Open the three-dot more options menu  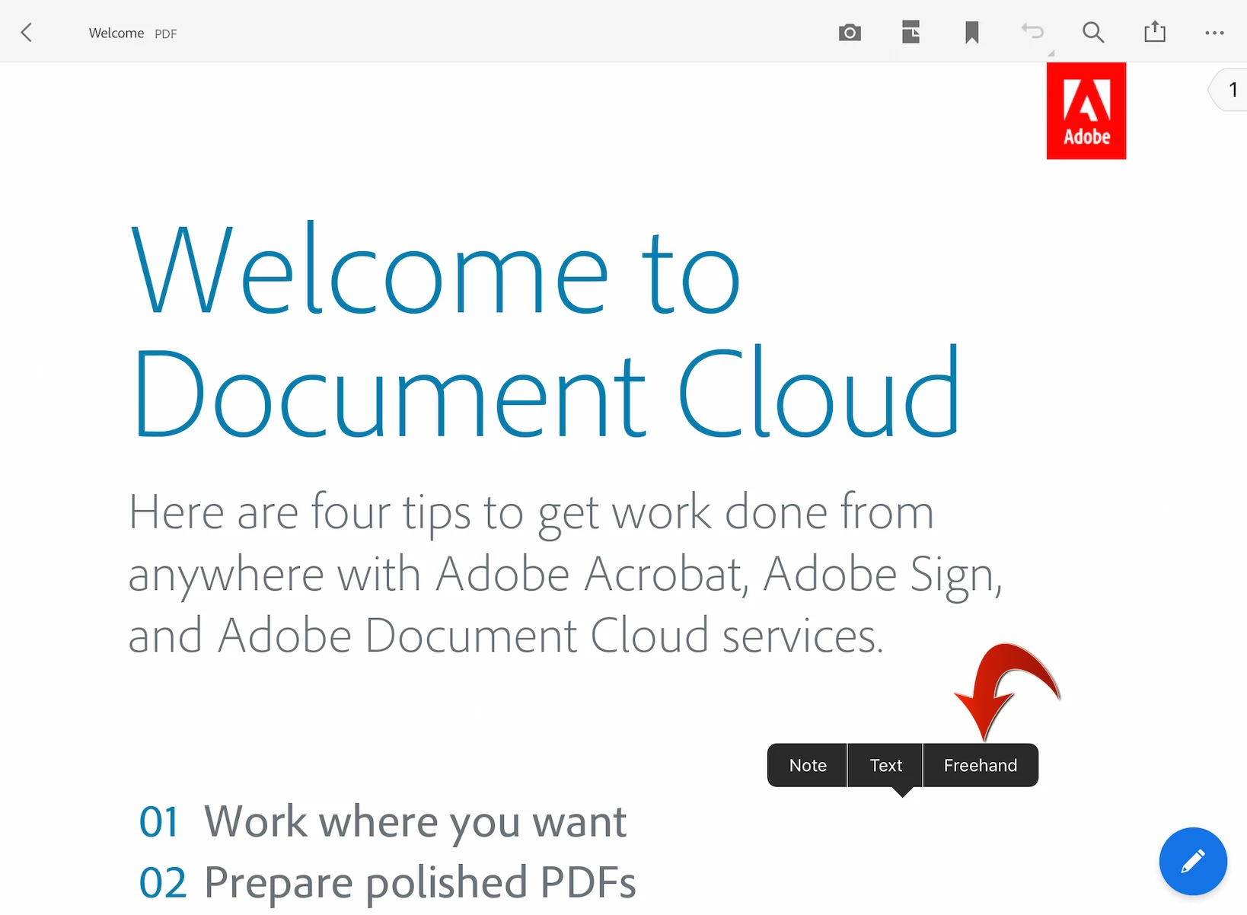click(1214, 33)
